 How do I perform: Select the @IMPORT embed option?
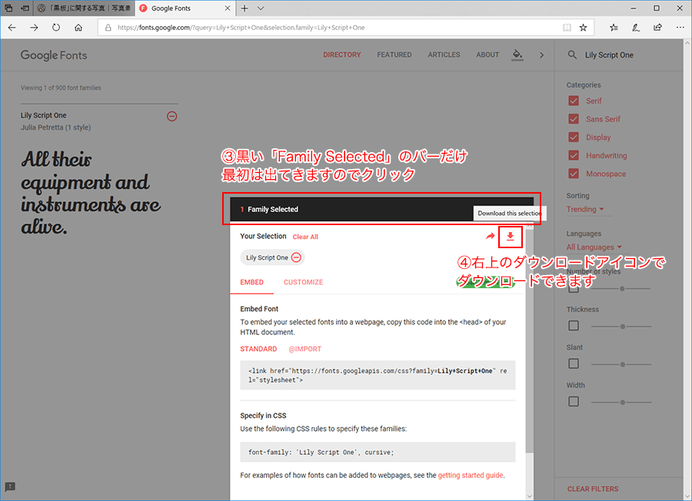[x=305, y=349]
